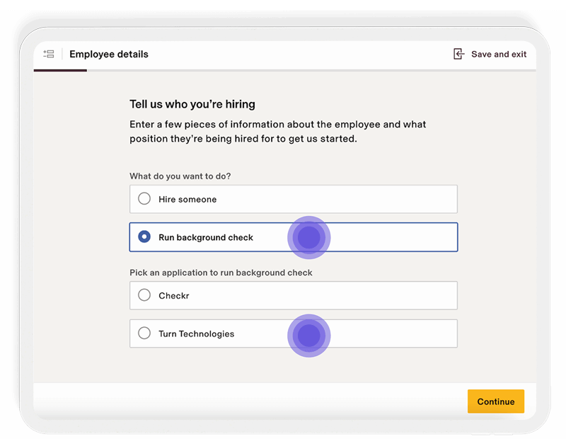Screen dimensions: 566x439
Task: Click the Save and exit text link
Action: point(499,55)
